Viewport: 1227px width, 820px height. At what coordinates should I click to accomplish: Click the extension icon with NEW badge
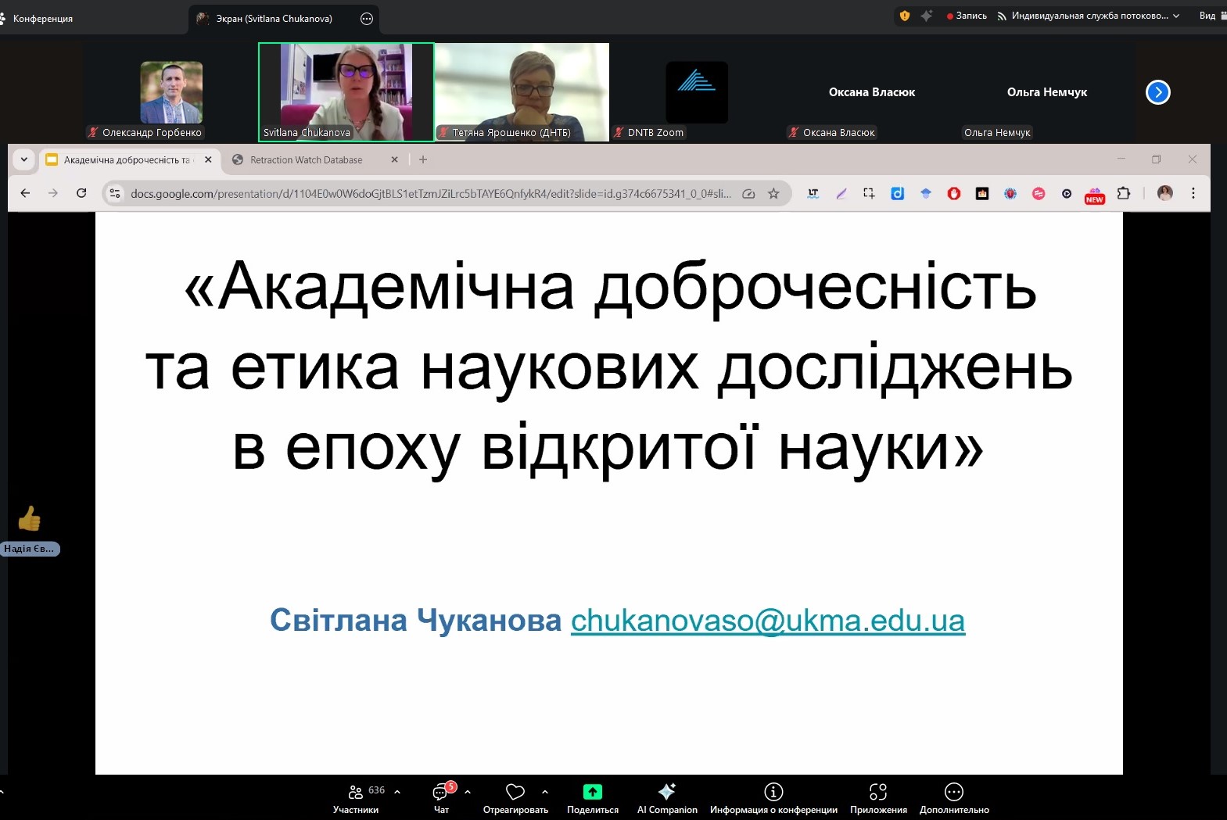pos(1095,195)
